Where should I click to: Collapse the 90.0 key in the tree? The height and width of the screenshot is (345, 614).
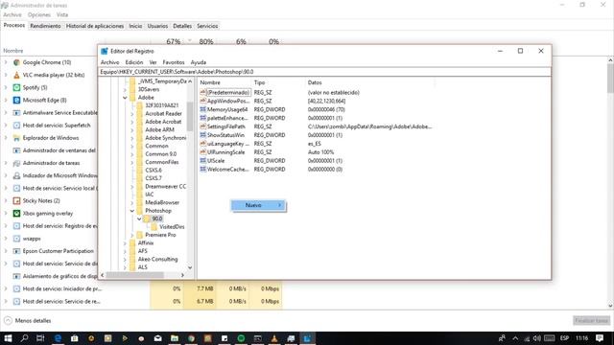click(139, 218)
